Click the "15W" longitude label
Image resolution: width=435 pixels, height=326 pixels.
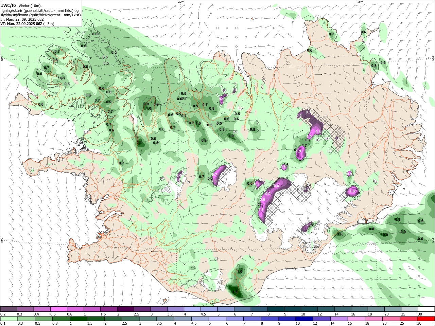pos(360,2)
